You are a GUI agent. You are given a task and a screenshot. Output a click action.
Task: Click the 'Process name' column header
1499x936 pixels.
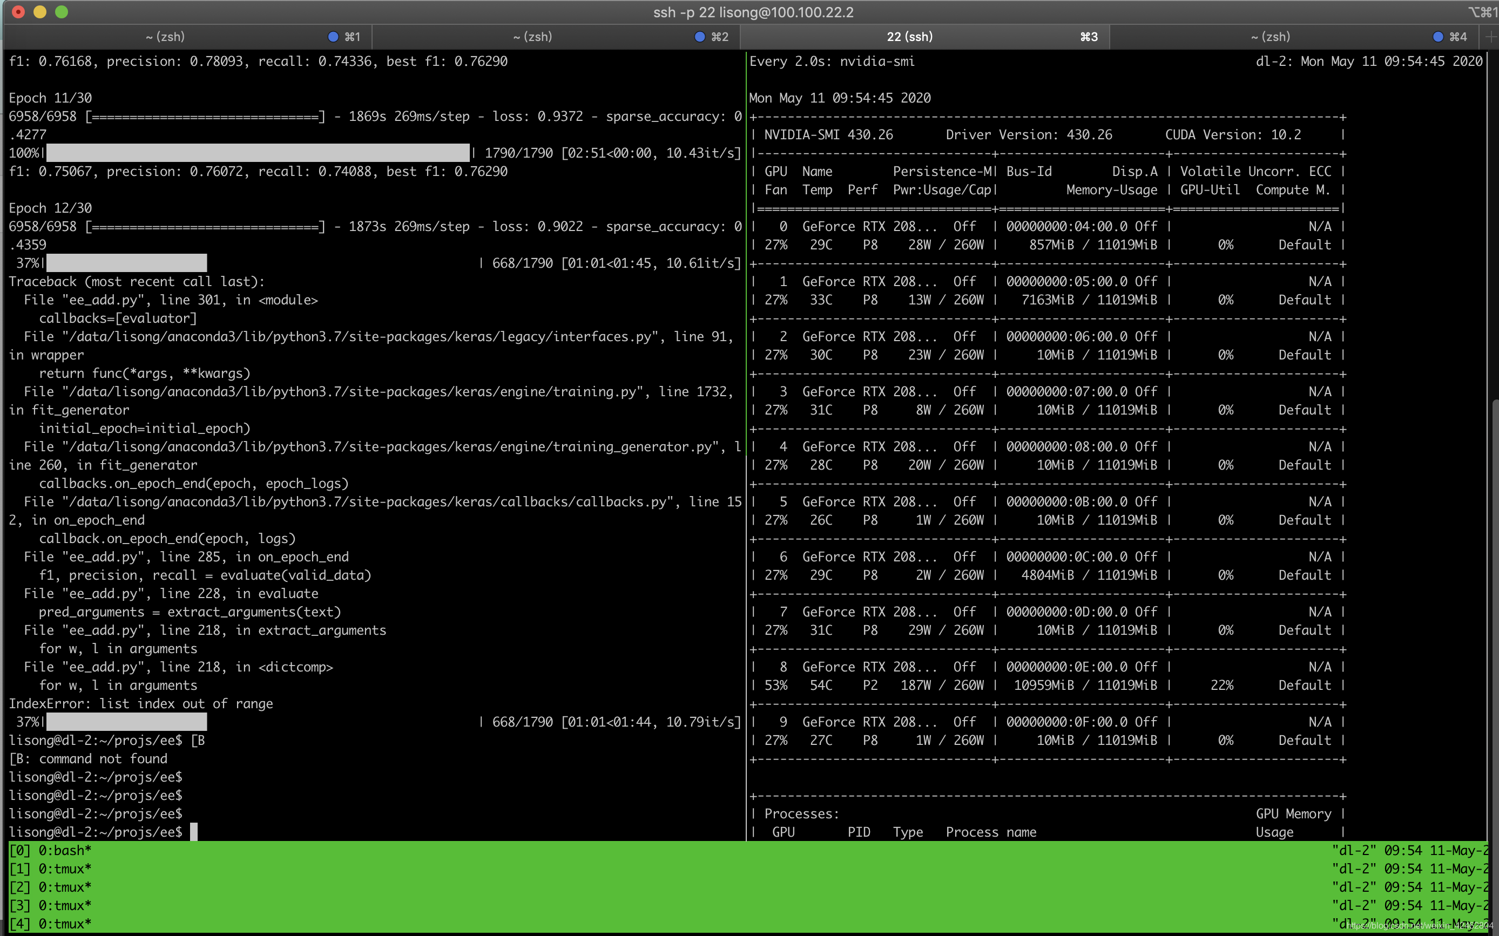991,832
